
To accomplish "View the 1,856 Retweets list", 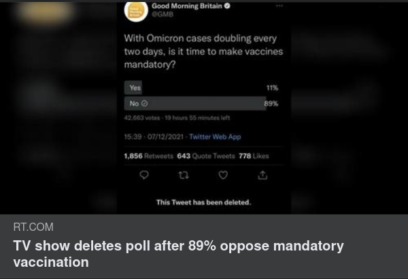I will pos(148,156).
